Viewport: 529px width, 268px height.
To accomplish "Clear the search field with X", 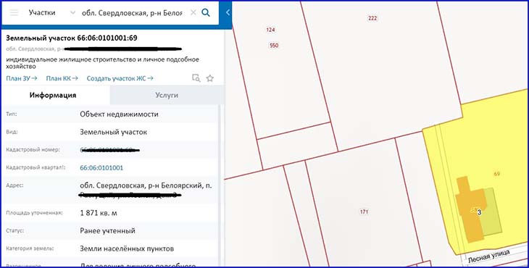I will point(193,13).
